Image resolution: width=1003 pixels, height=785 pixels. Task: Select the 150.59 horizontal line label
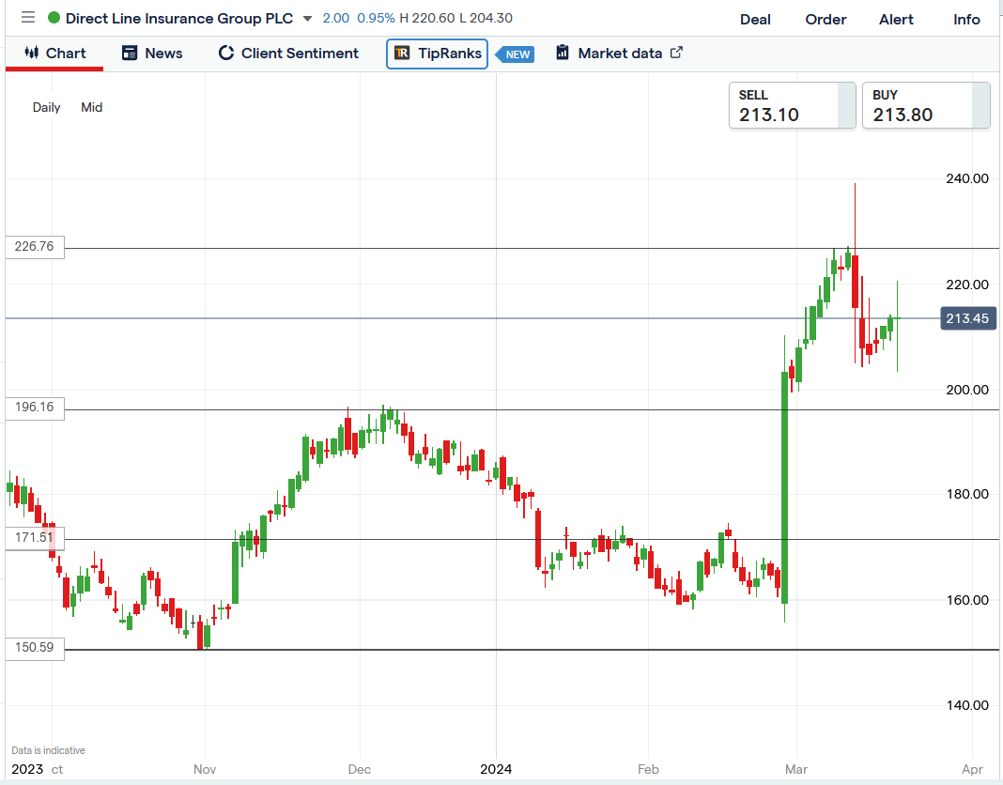click(35, 648)
